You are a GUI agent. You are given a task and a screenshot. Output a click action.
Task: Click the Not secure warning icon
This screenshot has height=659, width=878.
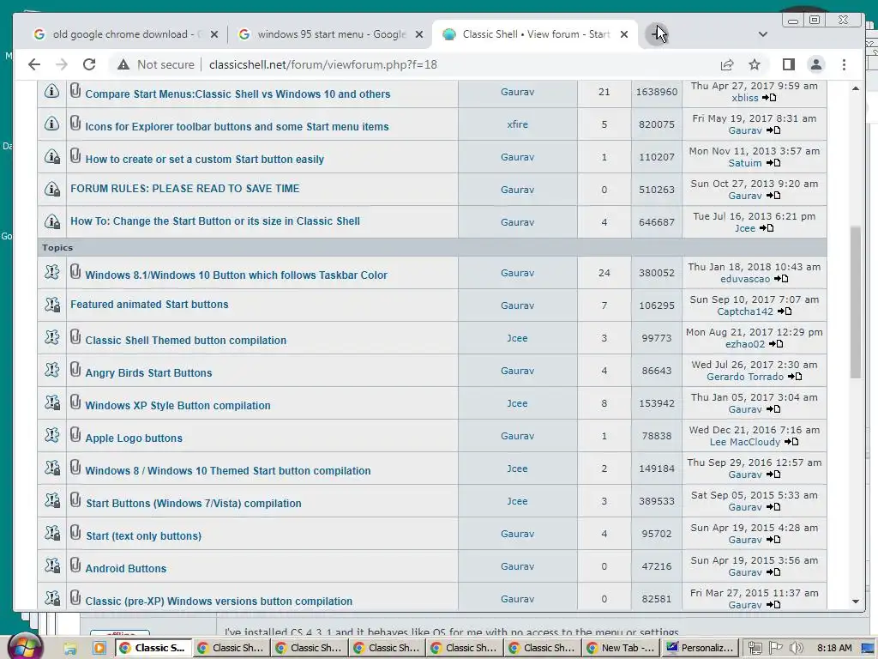(x=123, y=65)
